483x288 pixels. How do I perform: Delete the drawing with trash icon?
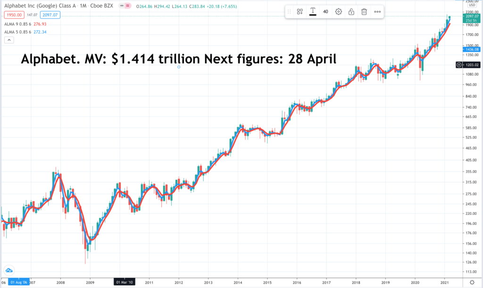[x=364, y=12]
